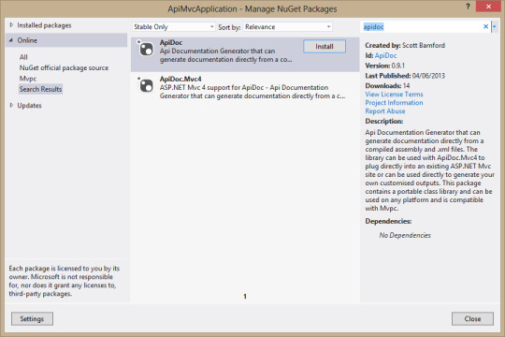Select the ApiDoc.Mvc4 result row title
Screen dimensions: 505x337
click(180, 79)
